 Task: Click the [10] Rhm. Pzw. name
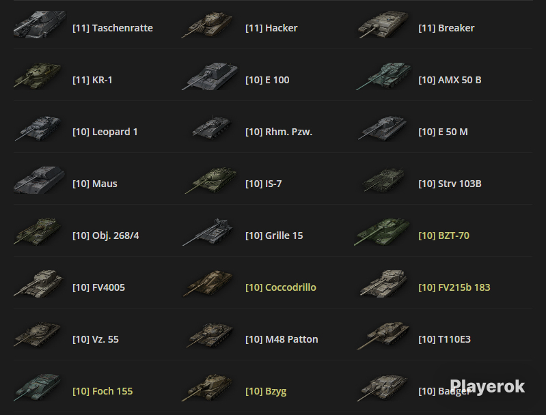click(x=279, y=132)
